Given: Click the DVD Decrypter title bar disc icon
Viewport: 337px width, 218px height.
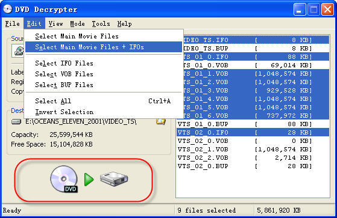Looking at the screenshot, I should (x=8, y=10).
